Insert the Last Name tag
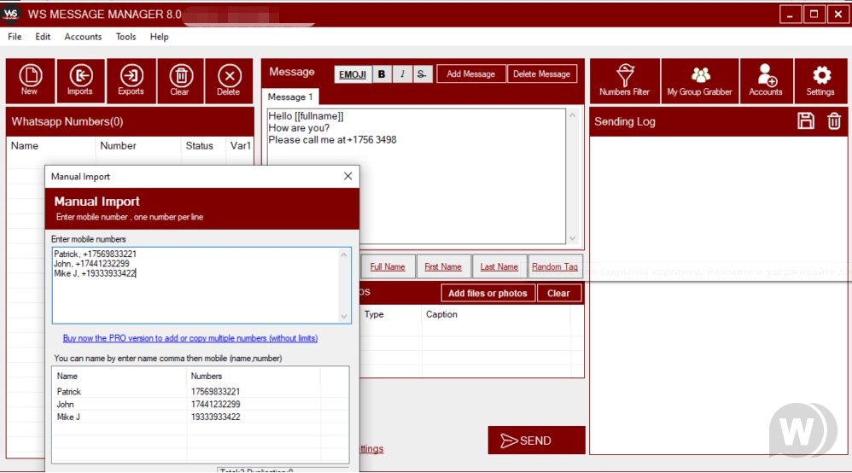This screenshot has height=473, width=852. (499, 266)
